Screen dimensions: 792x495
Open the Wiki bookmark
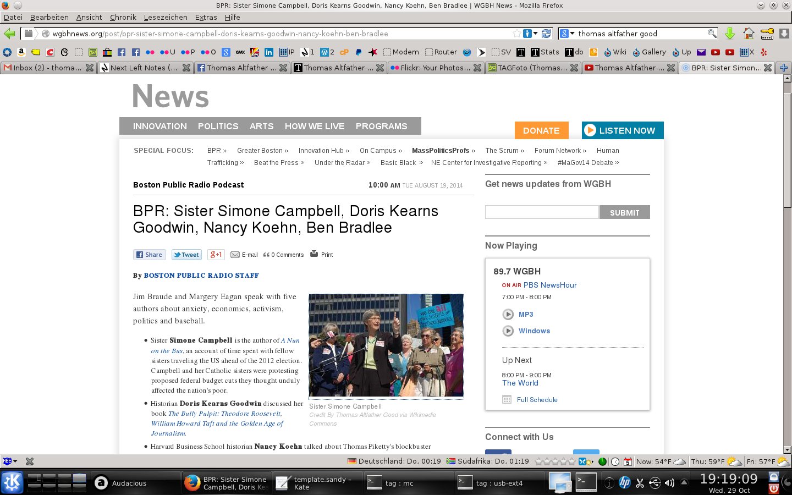pos(615,52)
